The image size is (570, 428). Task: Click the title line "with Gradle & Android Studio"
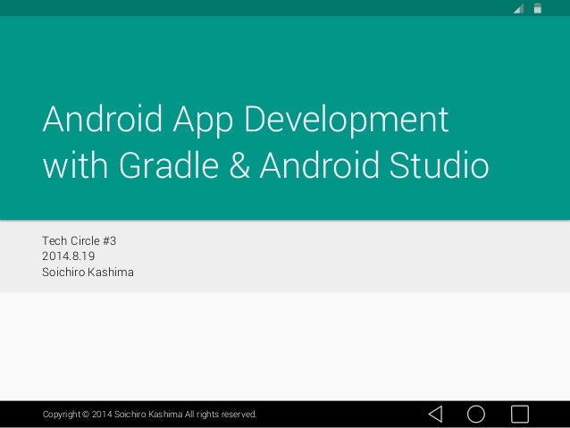pyautogui.click(x=265, y=165)
